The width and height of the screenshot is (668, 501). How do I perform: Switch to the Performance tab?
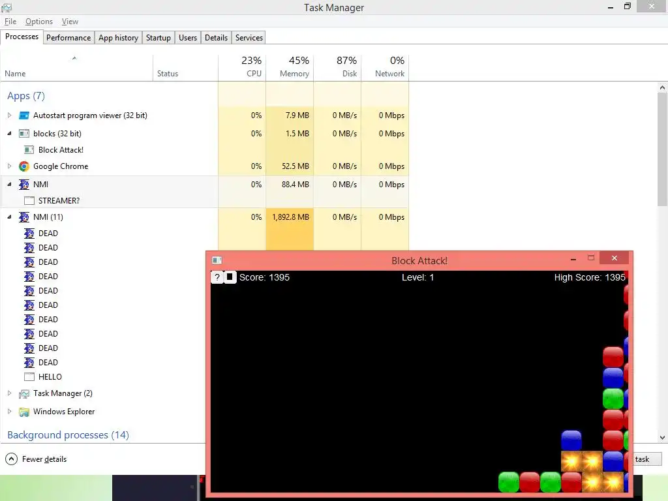(68, 37)
